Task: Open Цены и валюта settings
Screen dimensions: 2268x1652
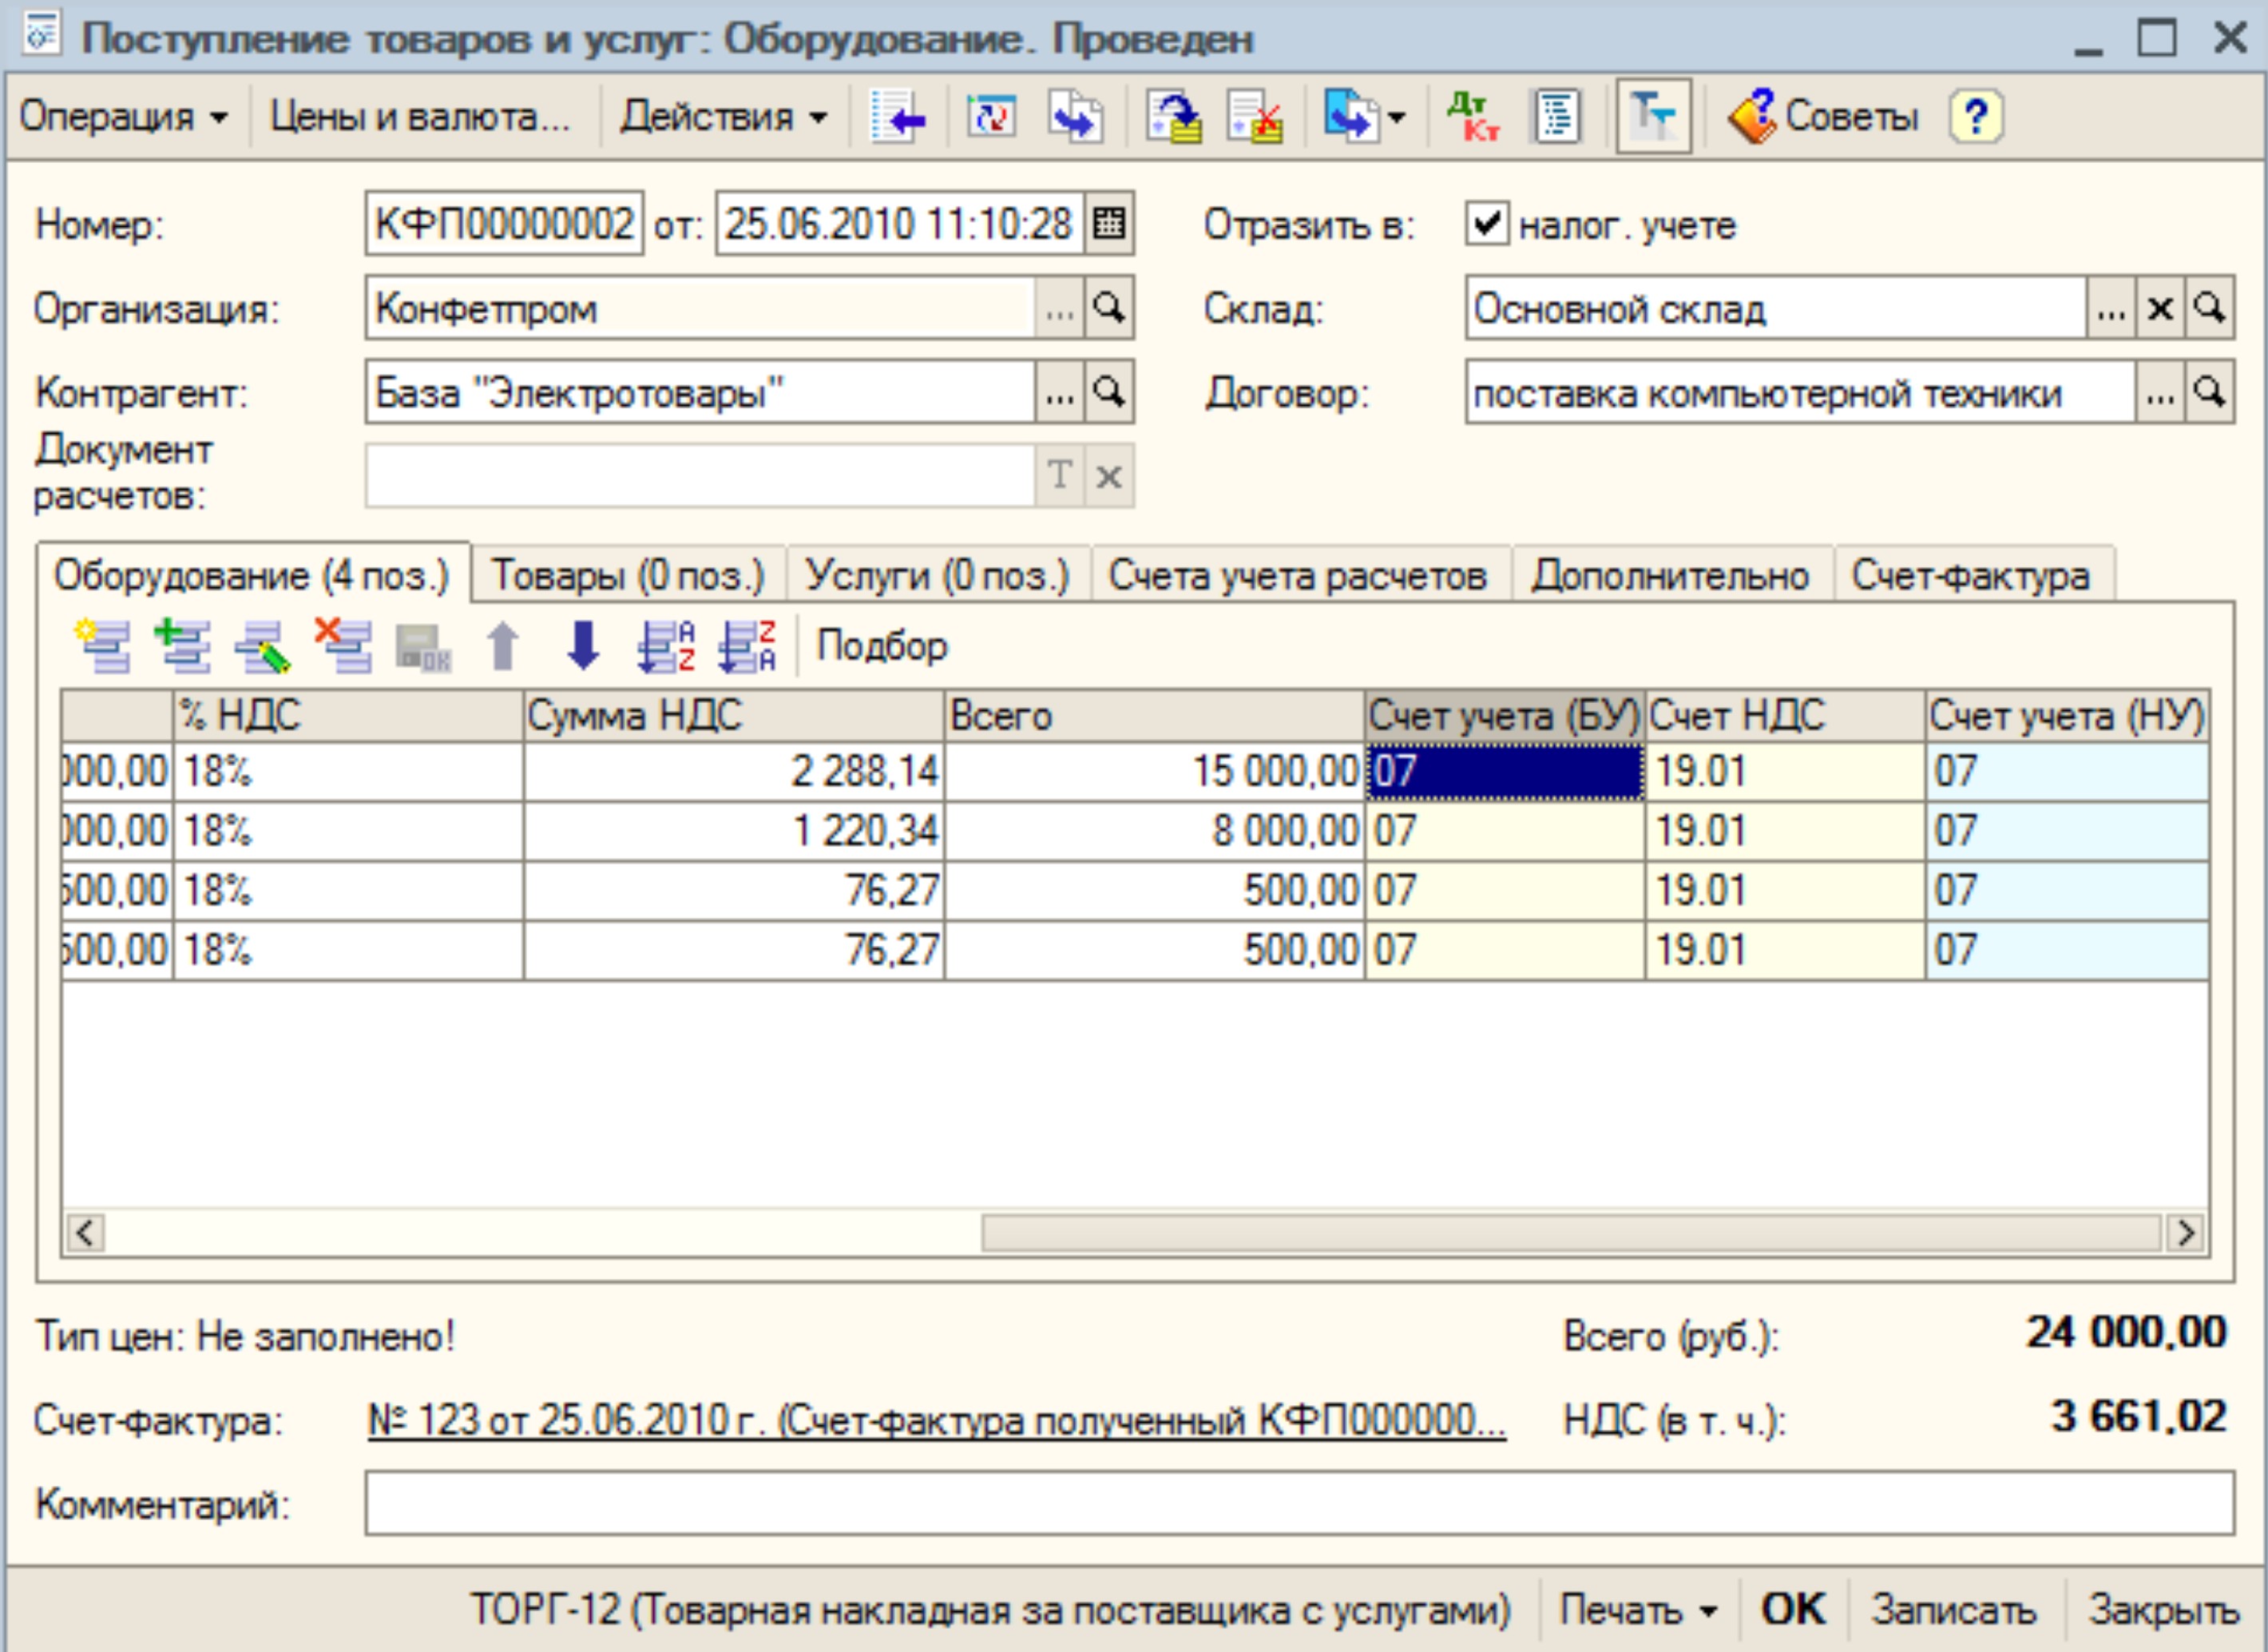Action: click(420, 118)
